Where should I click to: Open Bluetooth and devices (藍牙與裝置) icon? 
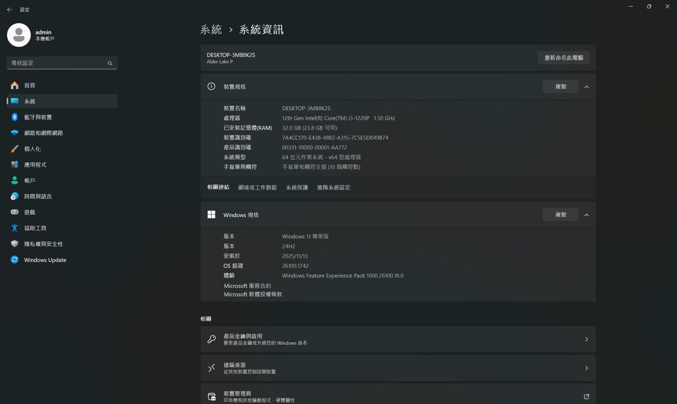[x=15, y=117]
